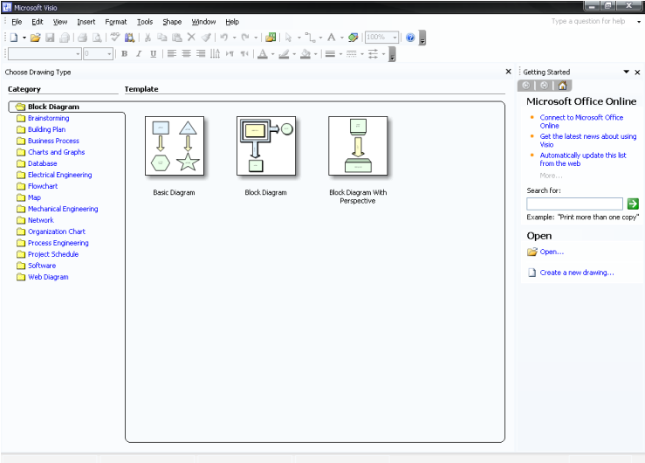Select Block Diagram With Perspective template
This screenshot has height=463, width=645.
click(358, 146)
